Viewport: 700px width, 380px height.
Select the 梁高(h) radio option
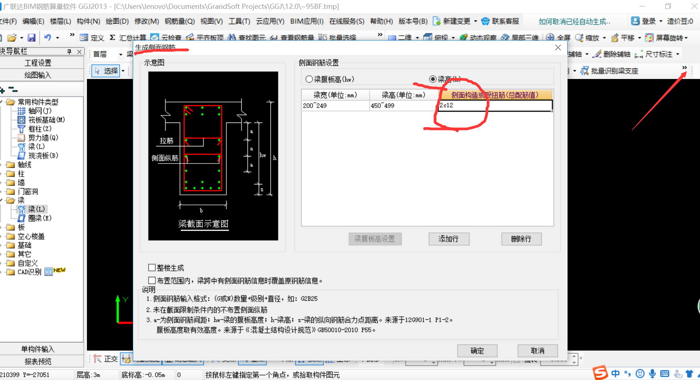[x=432, y=79]
